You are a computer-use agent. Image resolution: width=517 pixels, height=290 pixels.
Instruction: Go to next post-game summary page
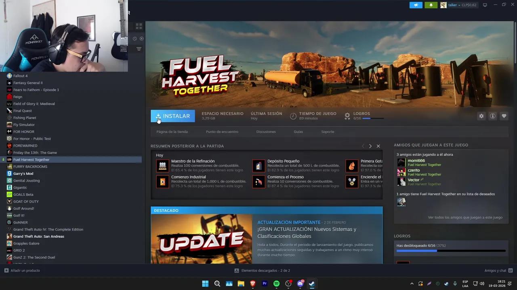coord(370,146)
